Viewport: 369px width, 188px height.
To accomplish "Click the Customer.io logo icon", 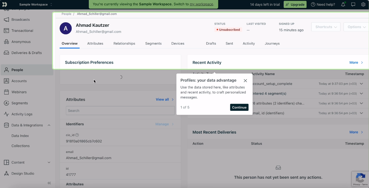I will (x=4, y=4).
